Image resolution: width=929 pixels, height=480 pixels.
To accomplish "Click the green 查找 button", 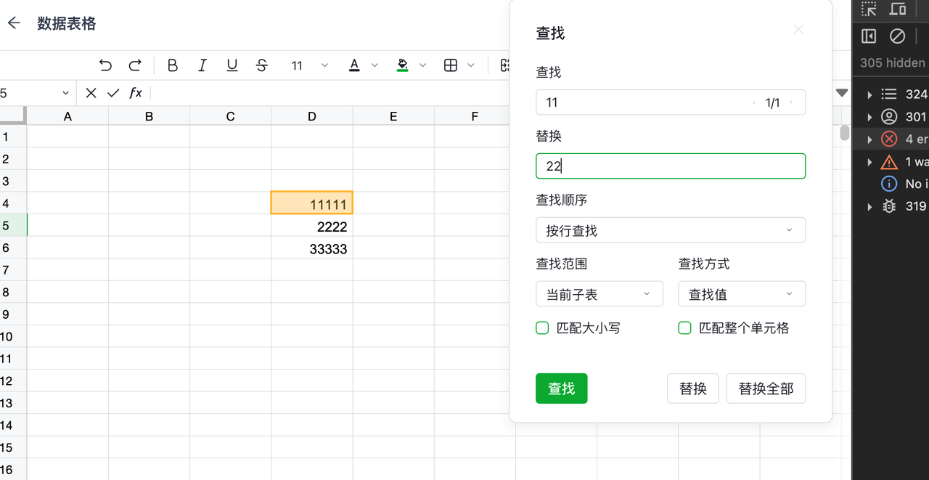I will [x=561, y=389].
